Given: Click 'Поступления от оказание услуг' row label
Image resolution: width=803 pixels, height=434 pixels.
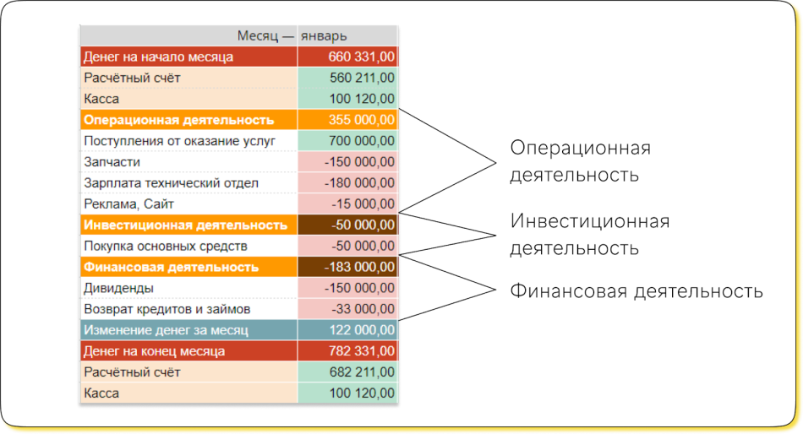Looking at the screenshot, I should pyautogui.click(x=189, y=141).
